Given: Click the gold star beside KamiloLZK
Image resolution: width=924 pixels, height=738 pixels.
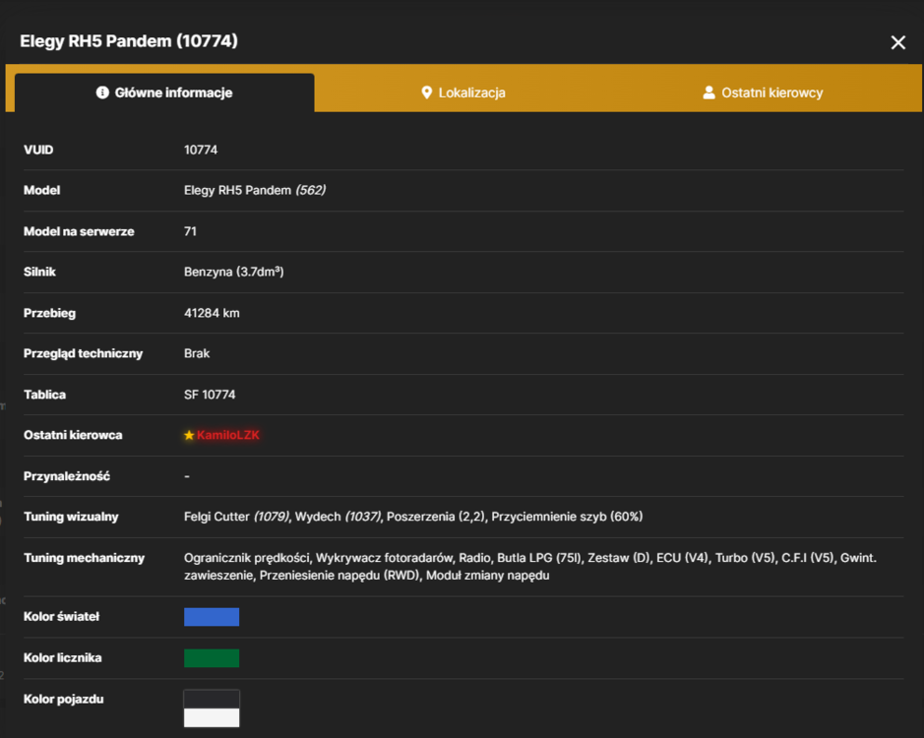Looking at the screenshot, I should click(x=189, y=435).
